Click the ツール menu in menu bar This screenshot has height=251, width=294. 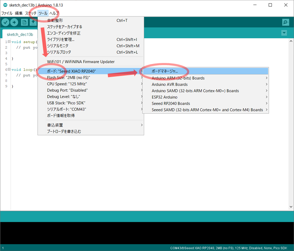coord(43,13)
